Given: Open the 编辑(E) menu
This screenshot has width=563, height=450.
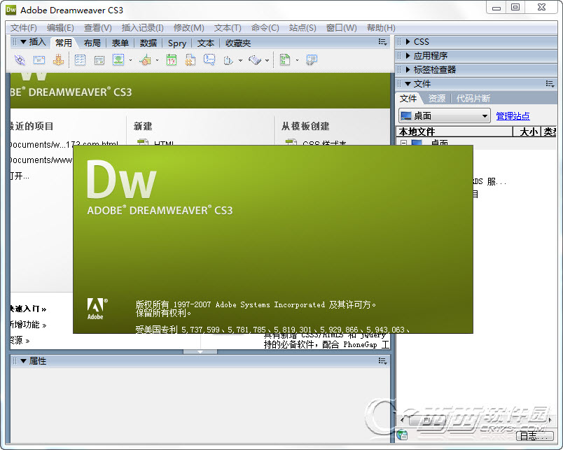Looking at the screenshot, I should (60, 28).
